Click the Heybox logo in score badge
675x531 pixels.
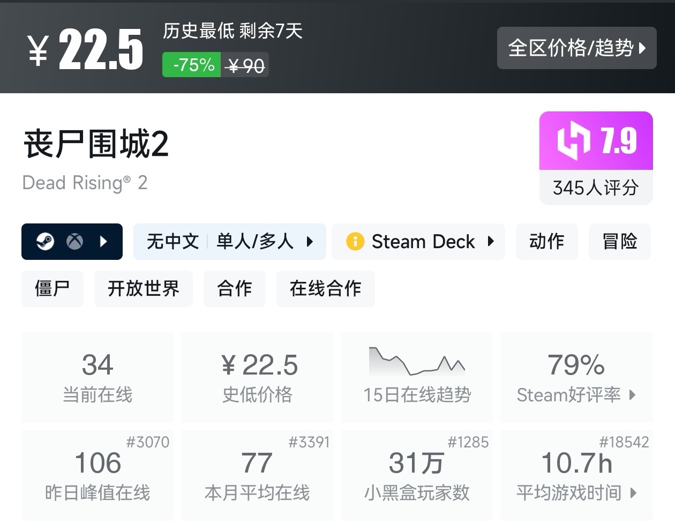pos(573,141)
